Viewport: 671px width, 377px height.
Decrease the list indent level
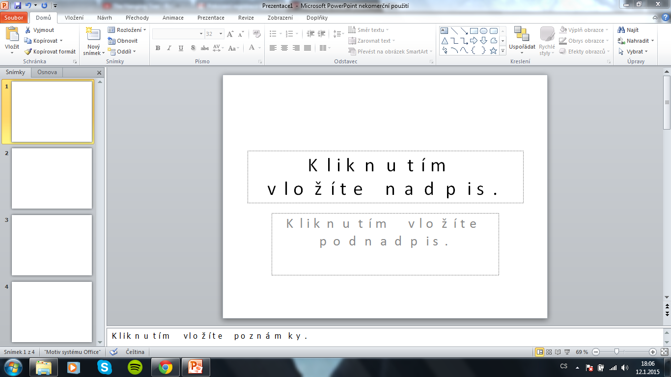tap(310, 34)
